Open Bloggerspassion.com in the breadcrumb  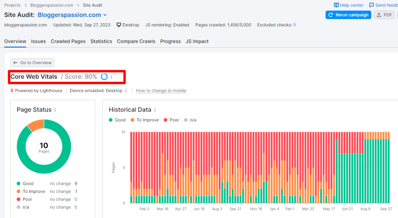(52, 5)
